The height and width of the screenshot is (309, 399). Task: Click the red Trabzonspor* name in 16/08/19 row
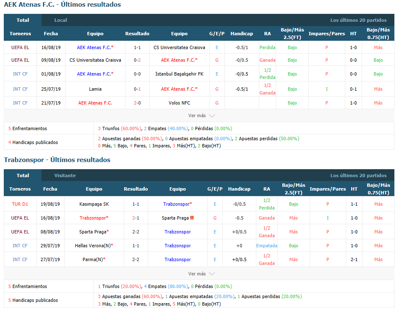pos(94,218)
